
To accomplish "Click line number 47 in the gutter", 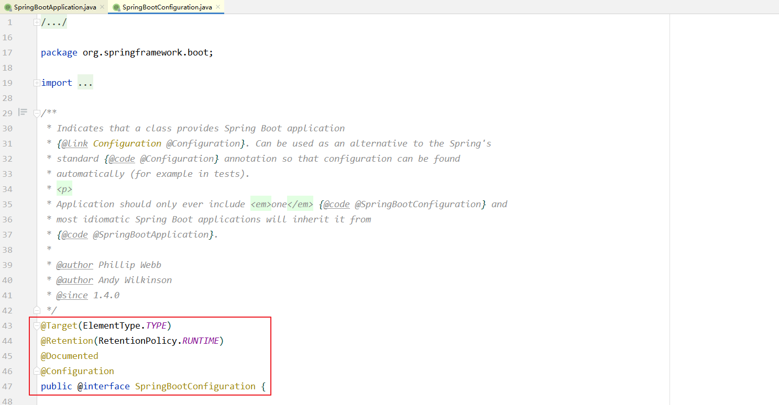I will 7,386.
